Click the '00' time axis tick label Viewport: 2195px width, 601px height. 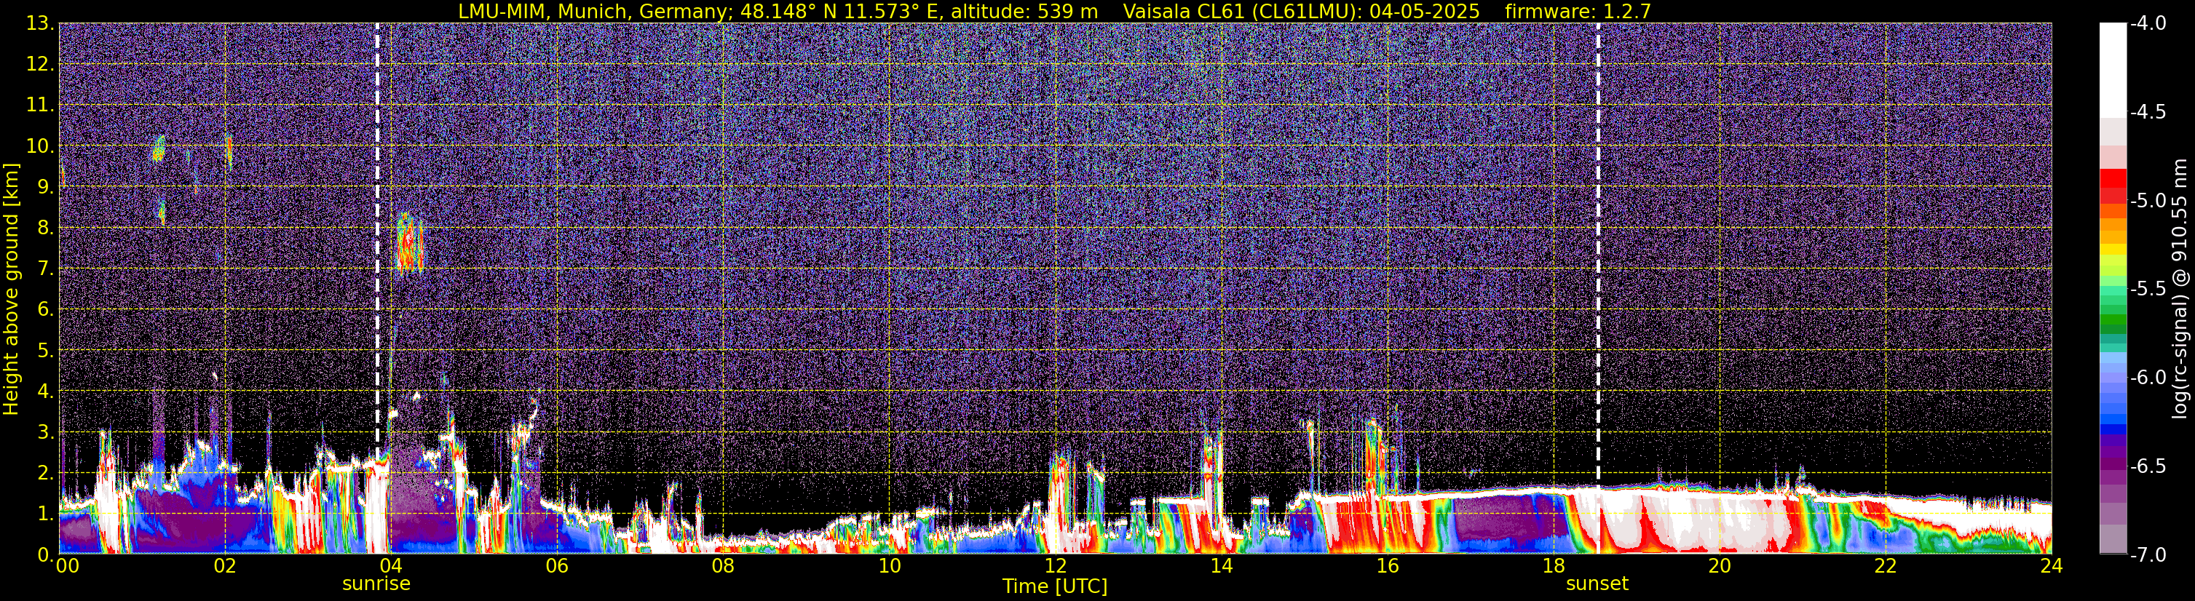(67, 566)
